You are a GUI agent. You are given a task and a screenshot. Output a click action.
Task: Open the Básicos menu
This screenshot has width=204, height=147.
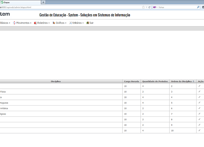coord(5,23)
